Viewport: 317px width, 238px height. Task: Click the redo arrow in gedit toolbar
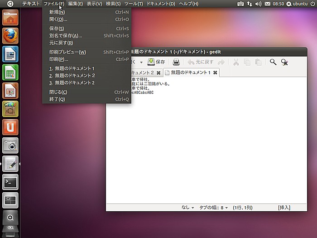coord(221,62)
